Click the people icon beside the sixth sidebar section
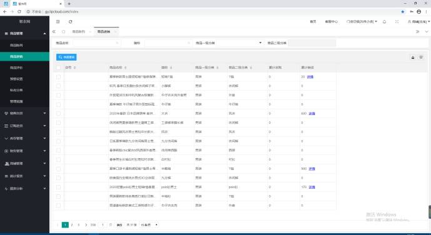Viewport: 431px width, 235px height. click(7, 164)
